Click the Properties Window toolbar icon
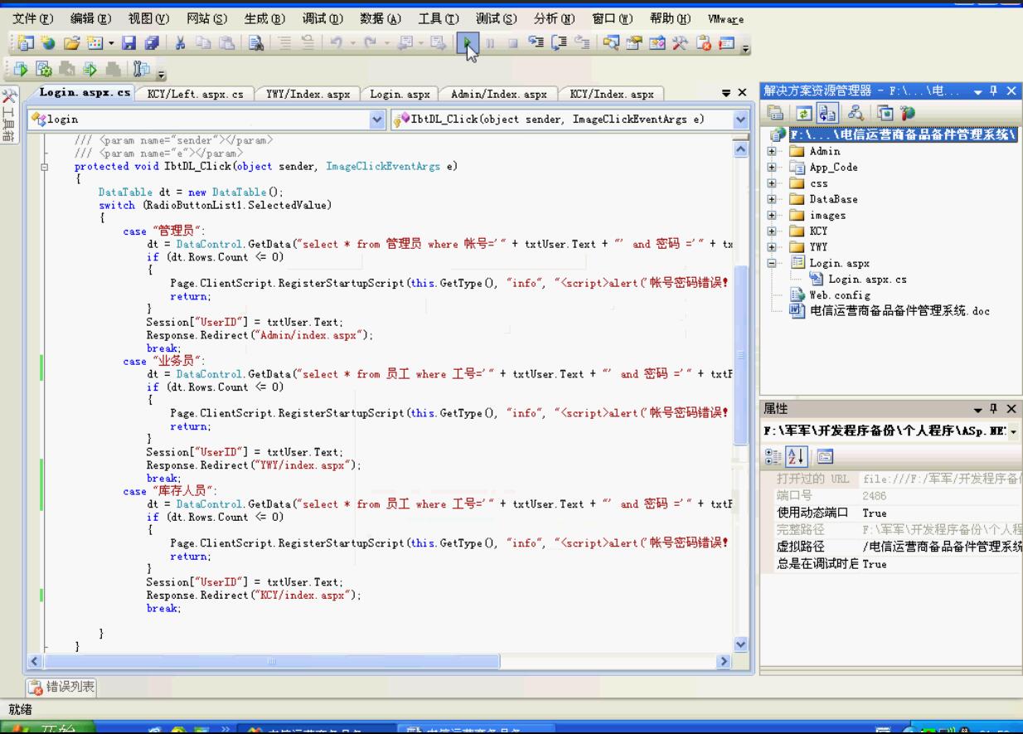 pyautogui.click(x=634, y=43)
